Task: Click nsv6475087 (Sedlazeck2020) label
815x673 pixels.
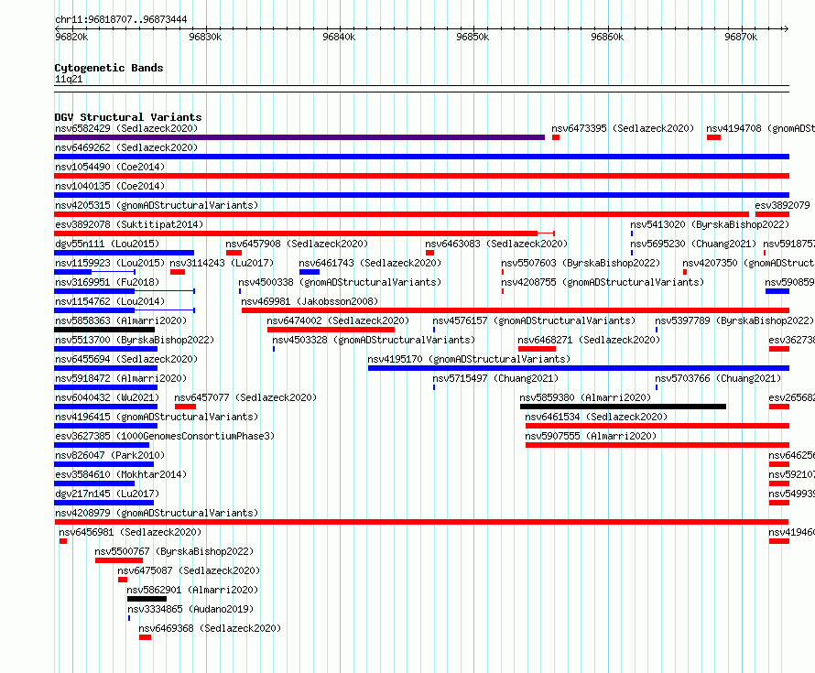Action: pos(189,570)
